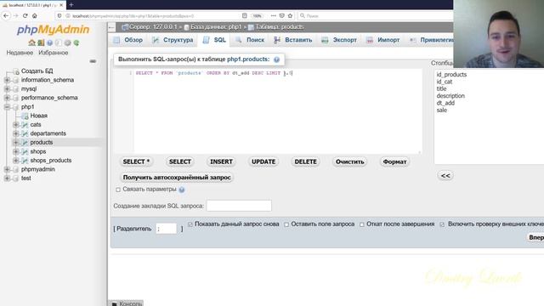Expand phpmyadmin database node
The image size is (544, 306).
point(7,169)
